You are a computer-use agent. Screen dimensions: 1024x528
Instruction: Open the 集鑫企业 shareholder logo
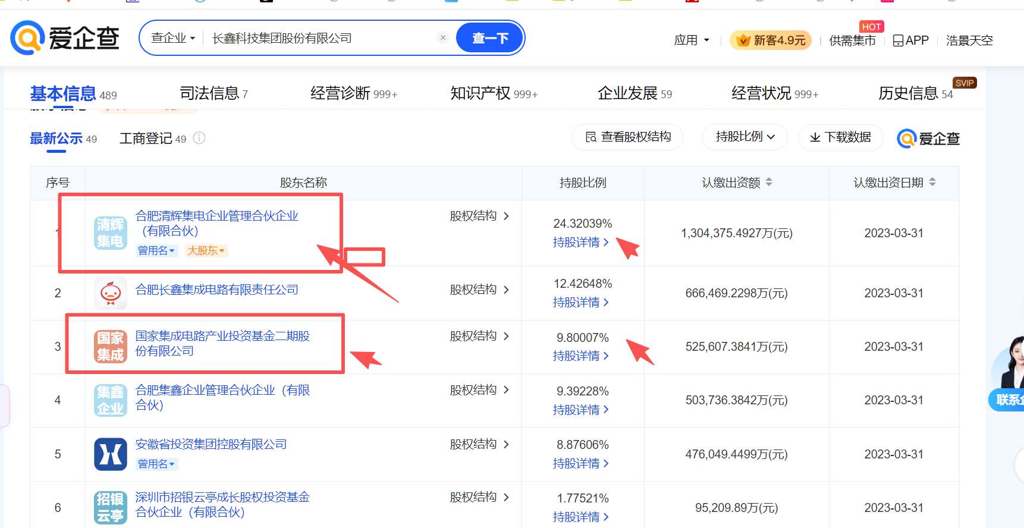(x=111, y=400)
